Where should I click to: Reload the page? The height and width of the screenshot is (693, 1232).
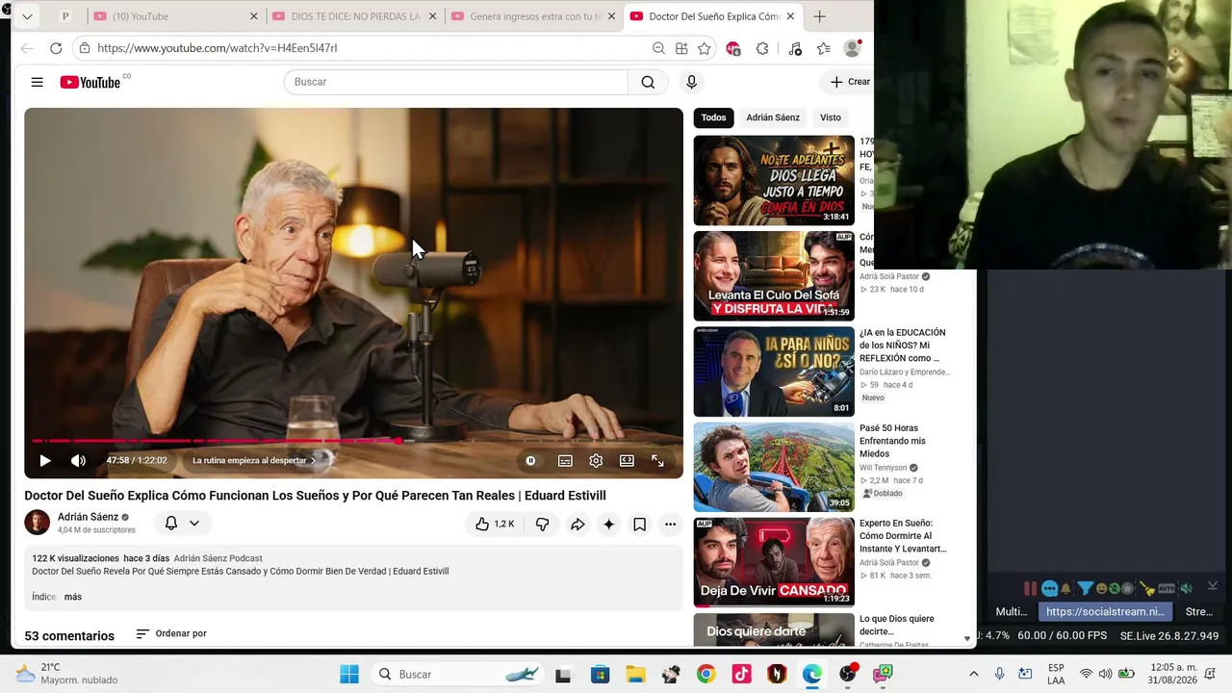coord(56,48)
